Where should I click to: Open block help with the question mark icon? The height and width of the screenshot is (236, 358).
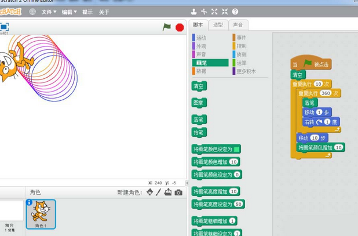click(x=235, y=12)
